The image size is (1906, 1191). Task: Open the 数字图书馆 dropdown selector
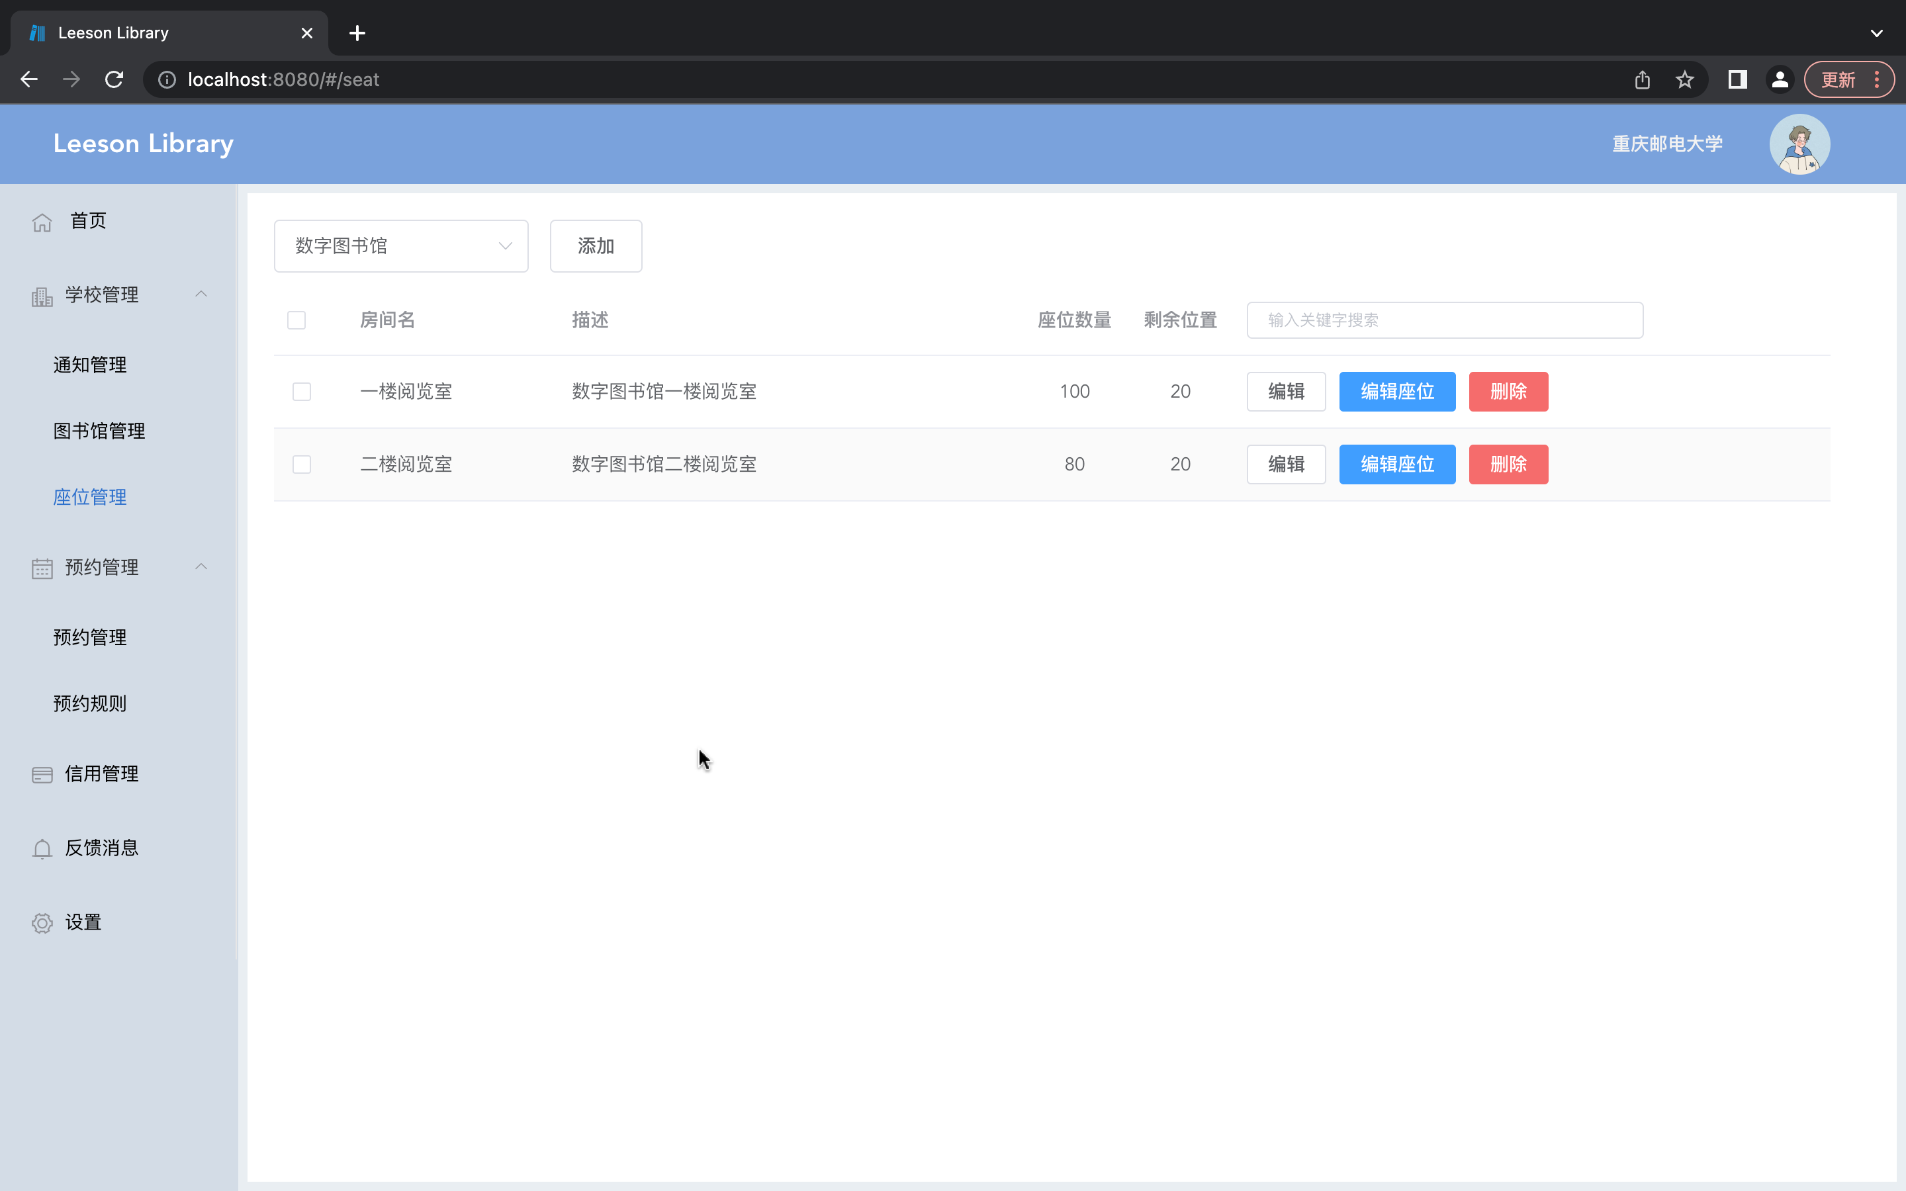coord(400,245)
